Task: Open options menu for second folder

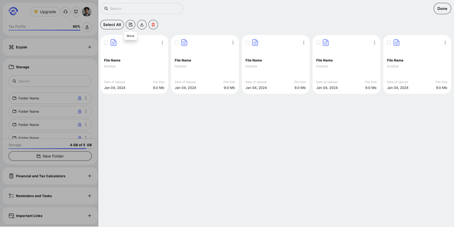Action: coord(86,112)
